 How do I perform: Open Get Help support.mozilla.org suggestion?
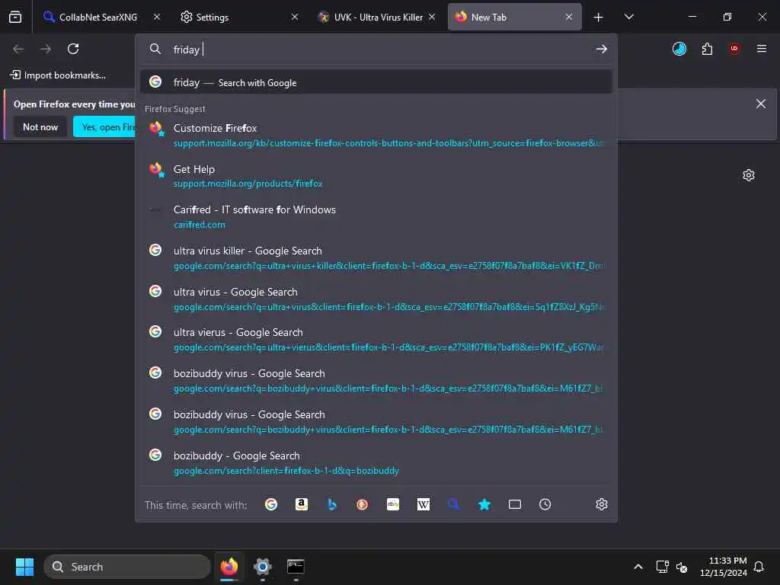point(376,176)
